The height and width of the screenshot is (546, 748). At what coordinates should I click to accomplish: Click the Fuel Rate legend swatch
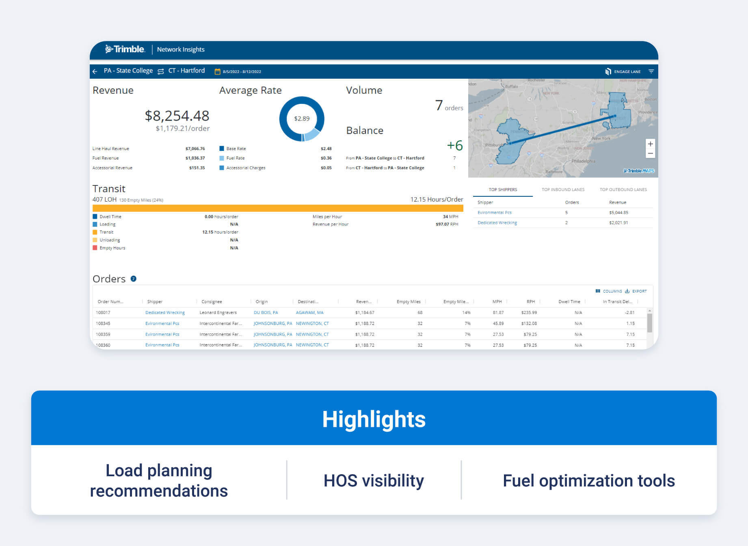coord(222,158)
